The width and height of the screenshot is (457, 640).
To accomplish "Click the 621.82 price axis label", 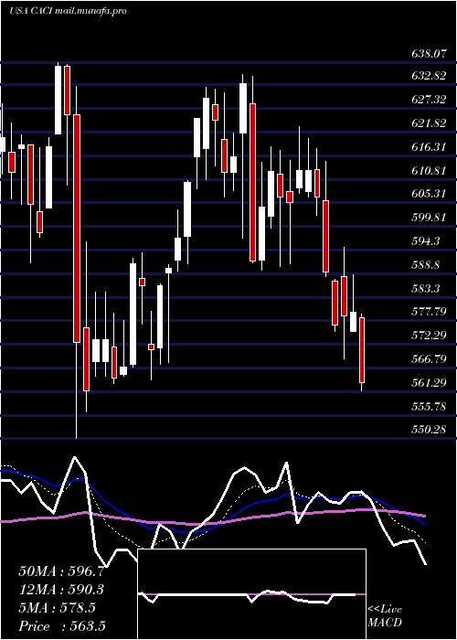I will point(428,123).
